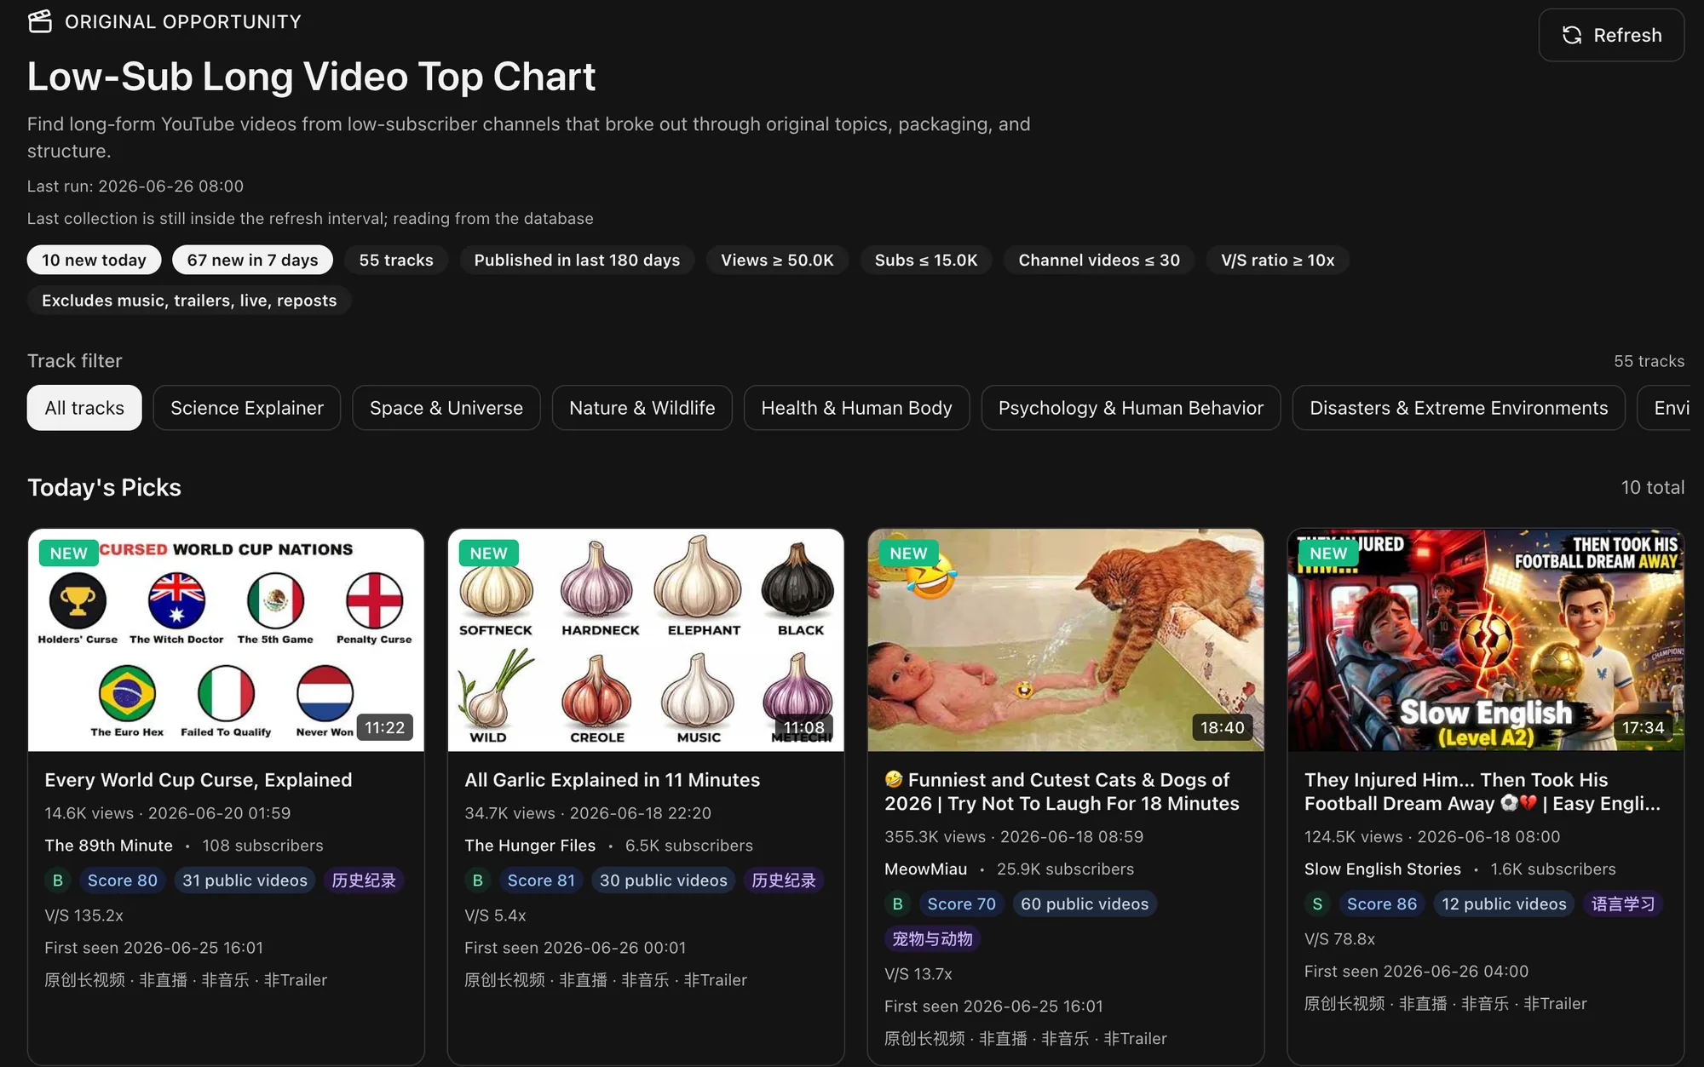
Task: Filter by Space & Universe track
Action: pyautogui.click(x=446, y=408)
